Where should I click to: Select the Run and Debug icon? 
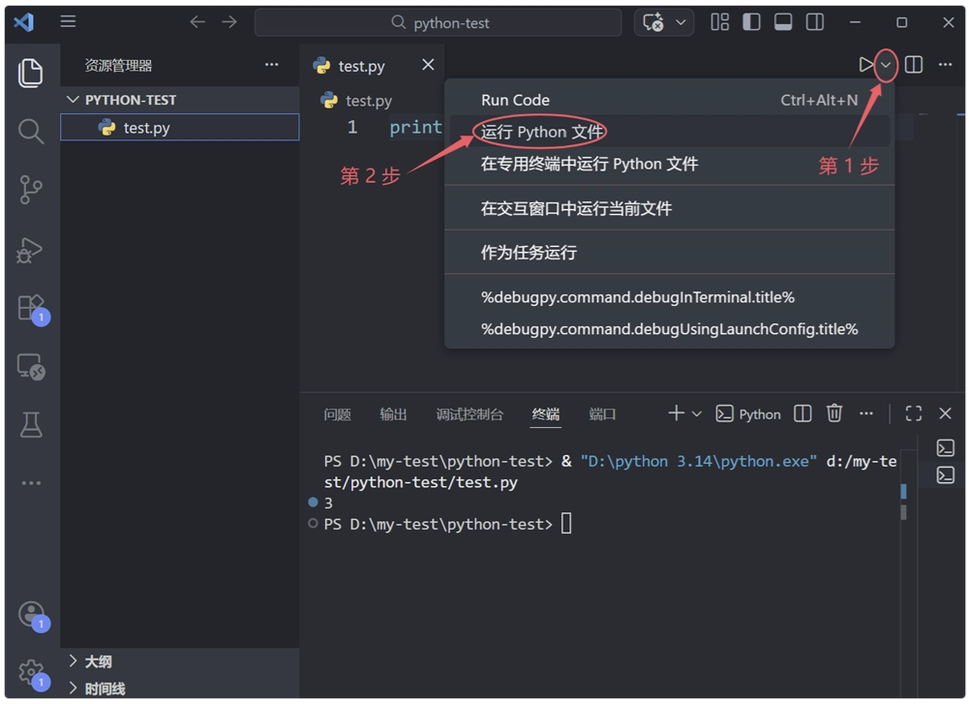tap(32, 250)
